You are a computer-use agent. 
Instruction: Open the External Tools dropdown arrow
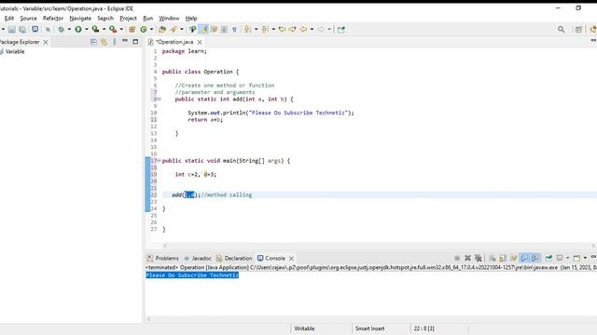[121, 29]
